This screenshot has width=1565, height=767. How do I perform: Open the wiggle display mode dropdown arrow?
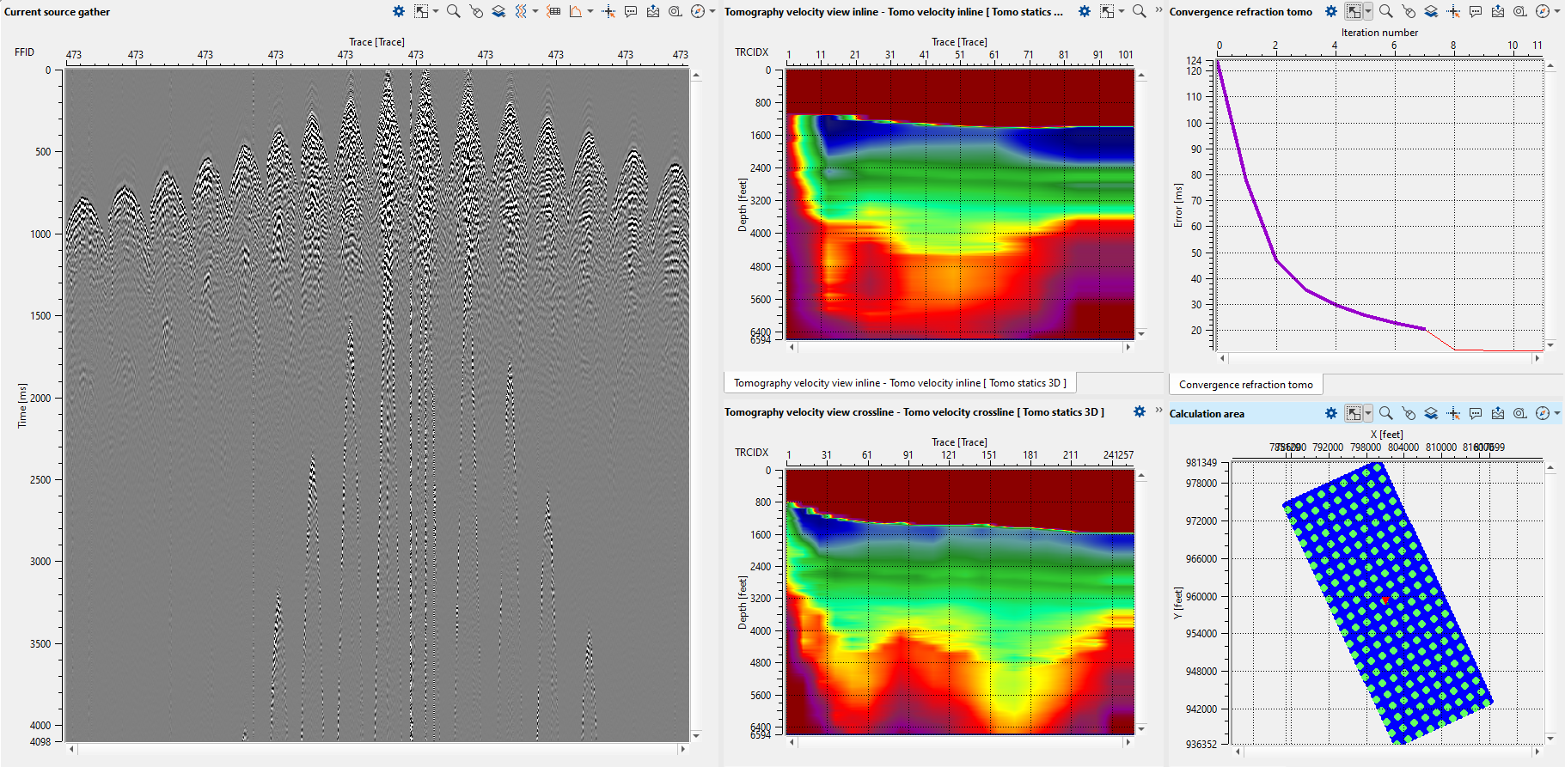535,11
